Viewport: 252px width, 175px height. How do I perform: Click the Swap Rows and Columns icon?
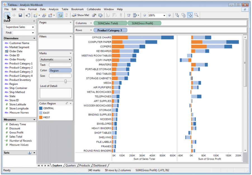60,15
